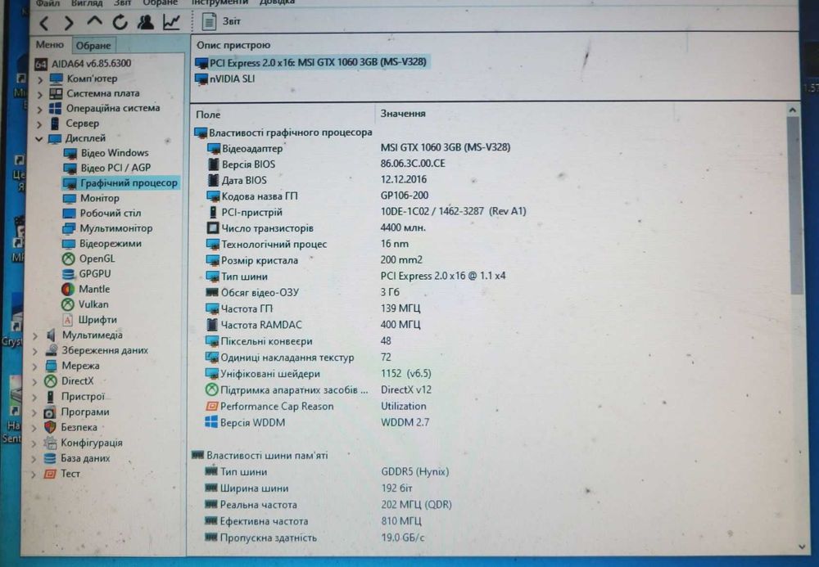
Task: Click the Безпека shield icon
Action: [50, 428]
